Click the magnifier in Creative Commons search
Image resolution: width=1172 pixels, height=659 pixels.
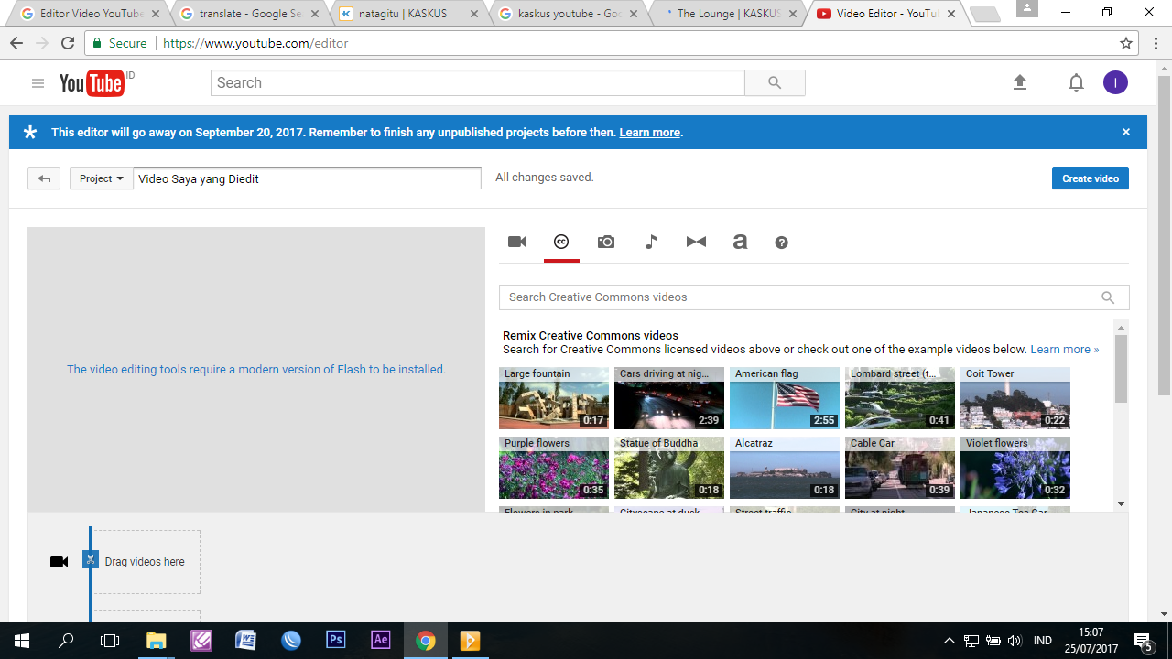[x=1108, y=297]
